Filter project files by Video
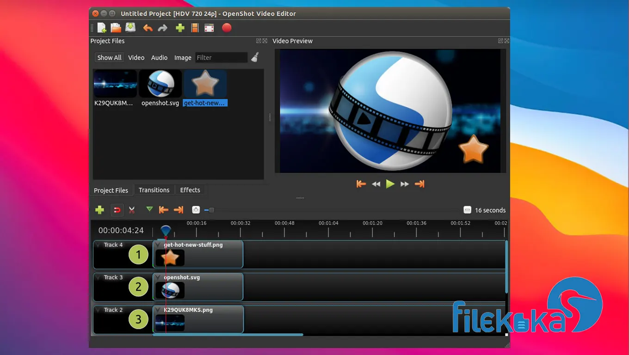629x355 pixels. 136,57
